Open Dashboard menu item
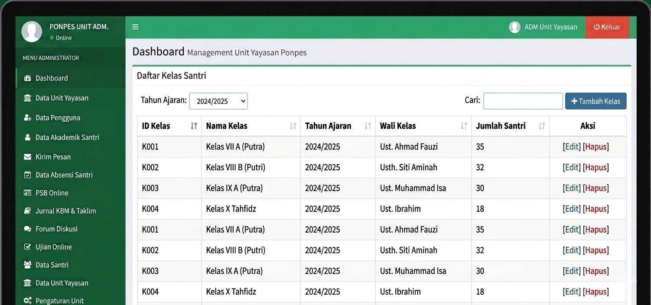The image size is (651, 305). (71, 78)
